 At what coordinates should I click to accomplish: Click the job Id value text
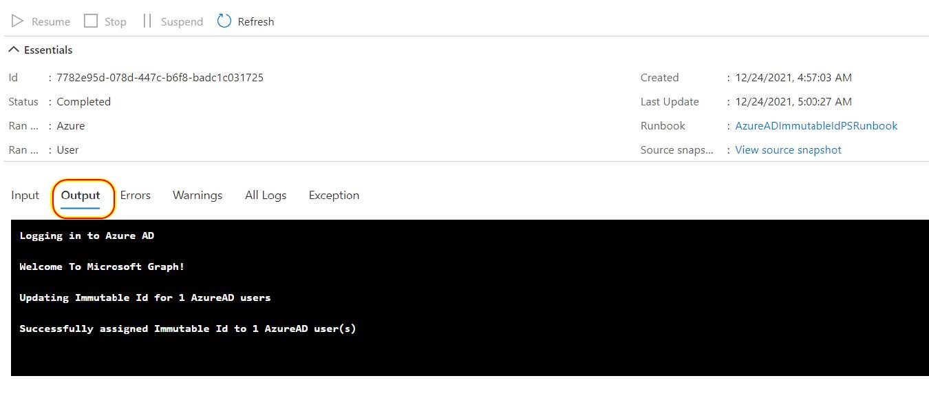tap(160, 78)
